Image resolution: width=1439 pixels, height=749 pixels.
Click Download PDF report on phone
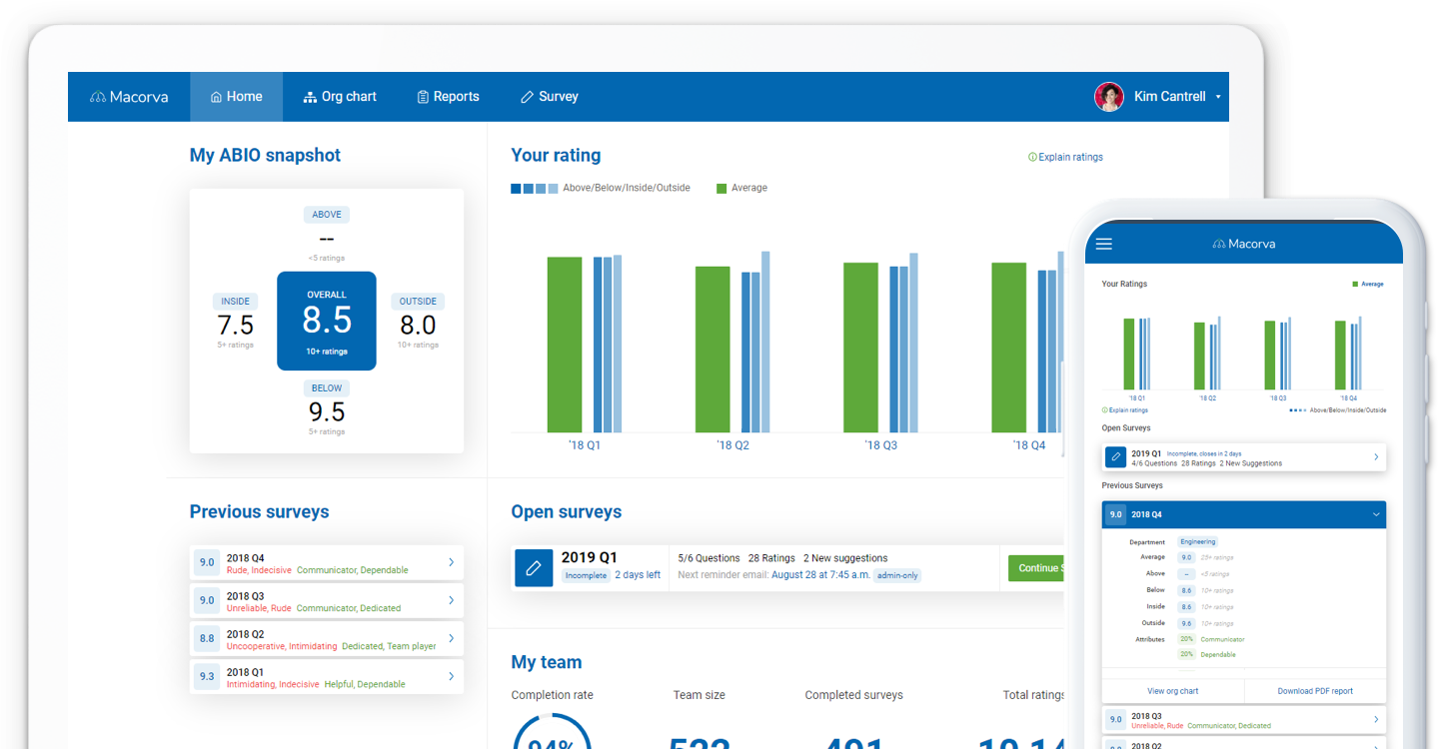coord(1315,691)
